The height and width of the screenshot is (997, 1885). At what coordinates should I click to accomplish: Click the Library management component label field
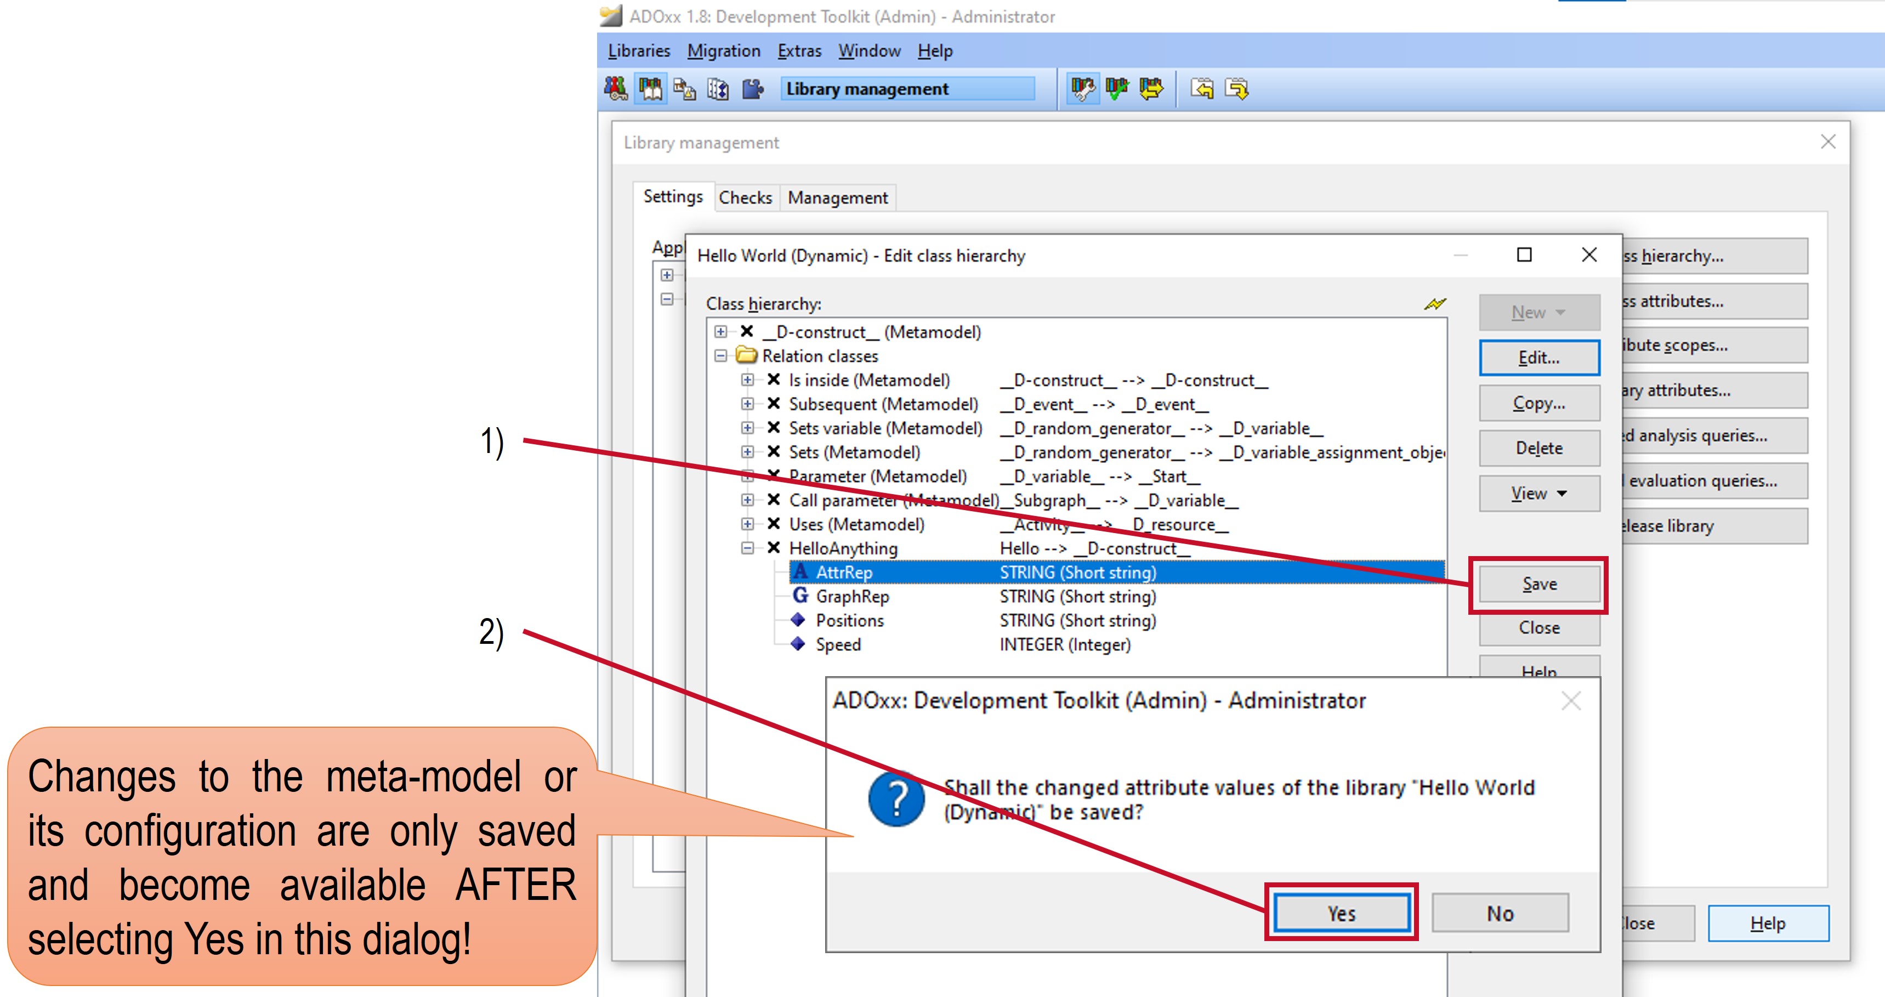pos(907,89)
